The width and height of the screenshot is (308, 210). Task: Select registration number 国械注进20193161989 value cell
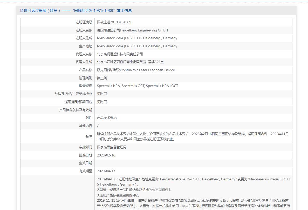click(114, 22)
